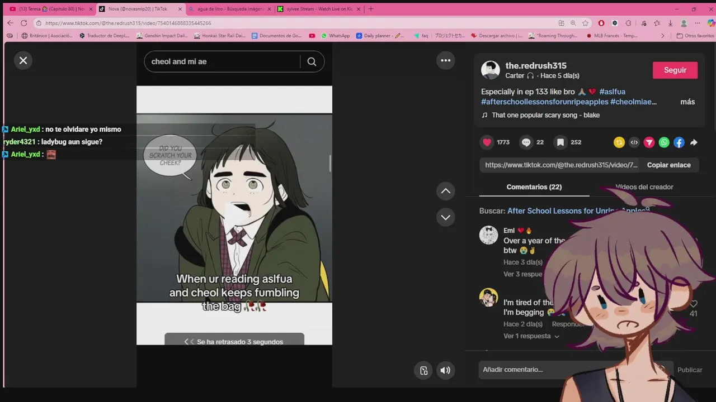716x402 pixels.
Task: Switch to the sylvee Stream Kick tab
Action: click(x=319, y=9)
